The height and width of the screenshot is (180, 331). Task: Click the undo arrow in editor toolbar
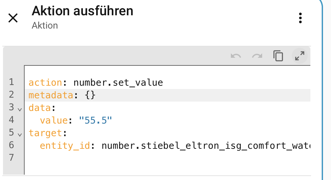(x=236, y=56)
